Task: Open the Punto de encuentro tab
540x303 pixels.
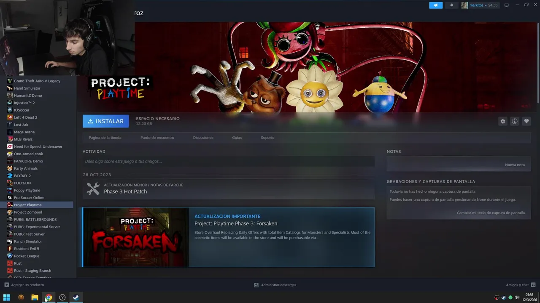Action: tap(157, 138)
